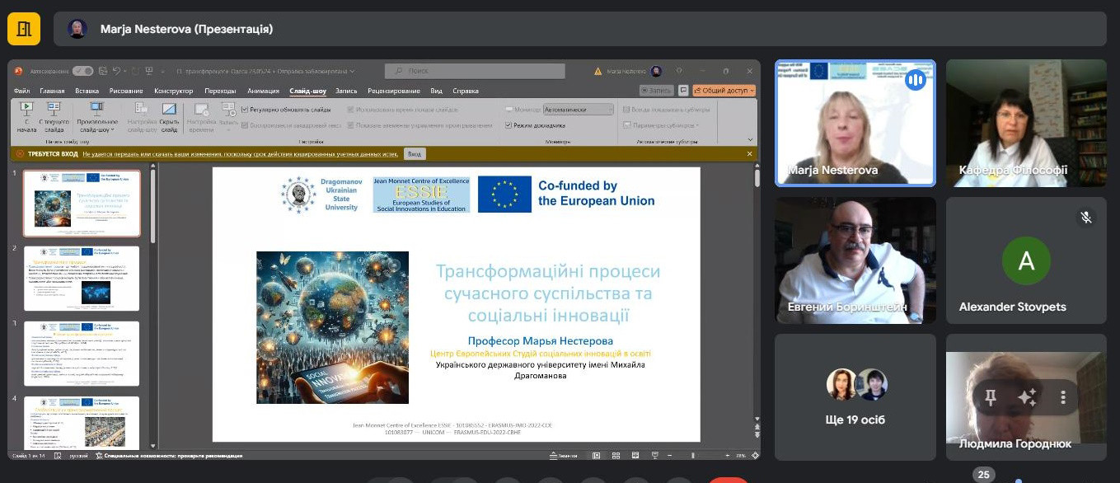The height and width of the screenshot is (483, 1120).
Task: Select slide 2 thumbnail in slide panel
Action: point(82,278)
